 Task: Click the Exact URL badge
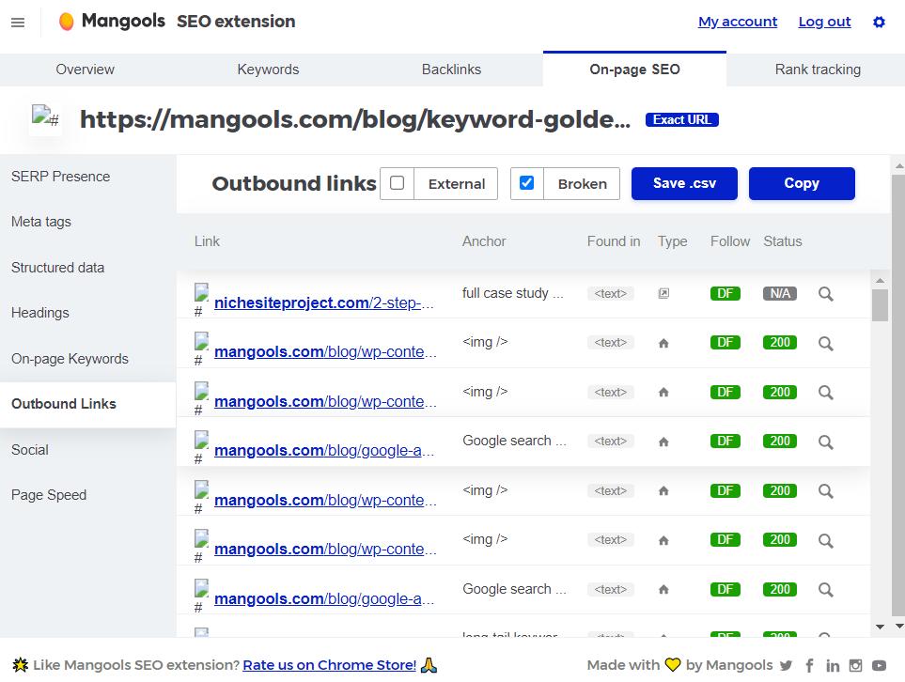[681, 119]
